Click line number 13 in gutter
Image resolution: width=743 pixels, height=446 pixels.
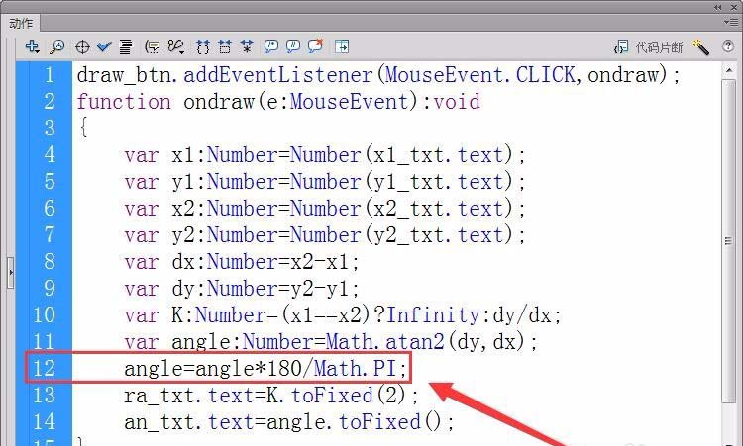point(44,395)
